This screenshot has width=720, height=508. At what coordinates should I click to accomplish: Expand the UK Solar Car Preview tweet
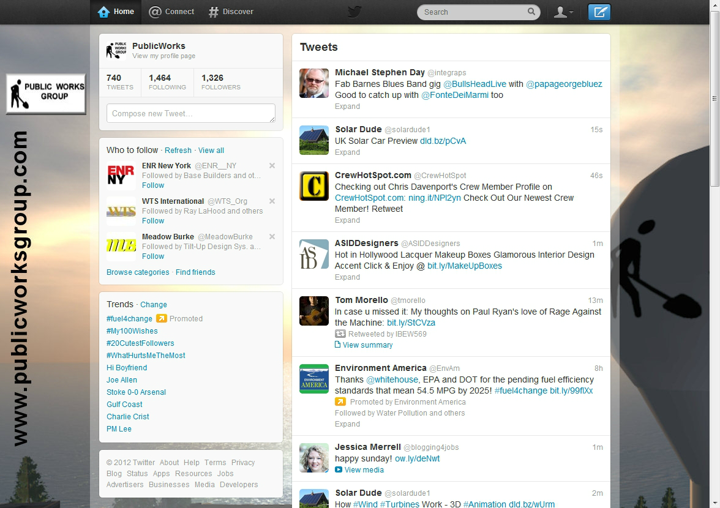[347, 152]
